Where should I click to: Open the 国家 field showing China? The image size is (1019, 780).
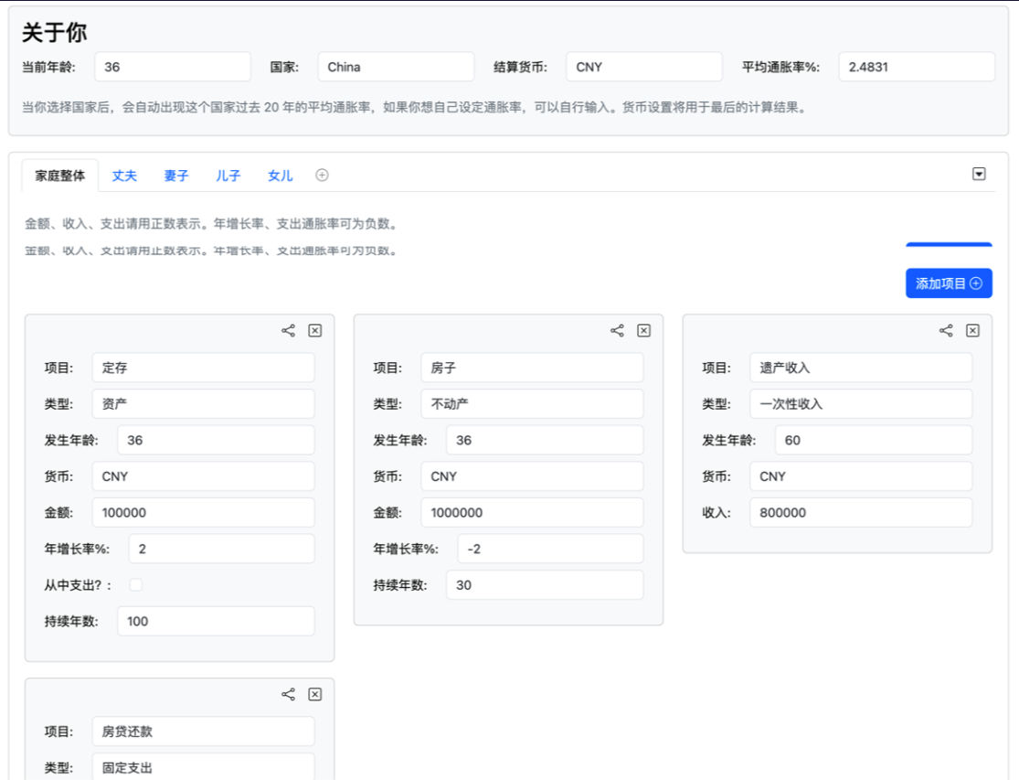pyautogui.click(x=396, y=66)
